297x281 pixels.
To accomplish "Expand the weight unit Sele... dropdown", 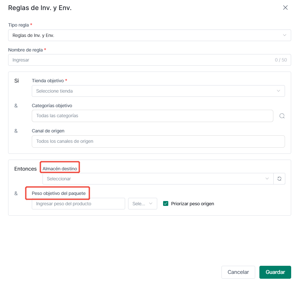I will [143, 204].
